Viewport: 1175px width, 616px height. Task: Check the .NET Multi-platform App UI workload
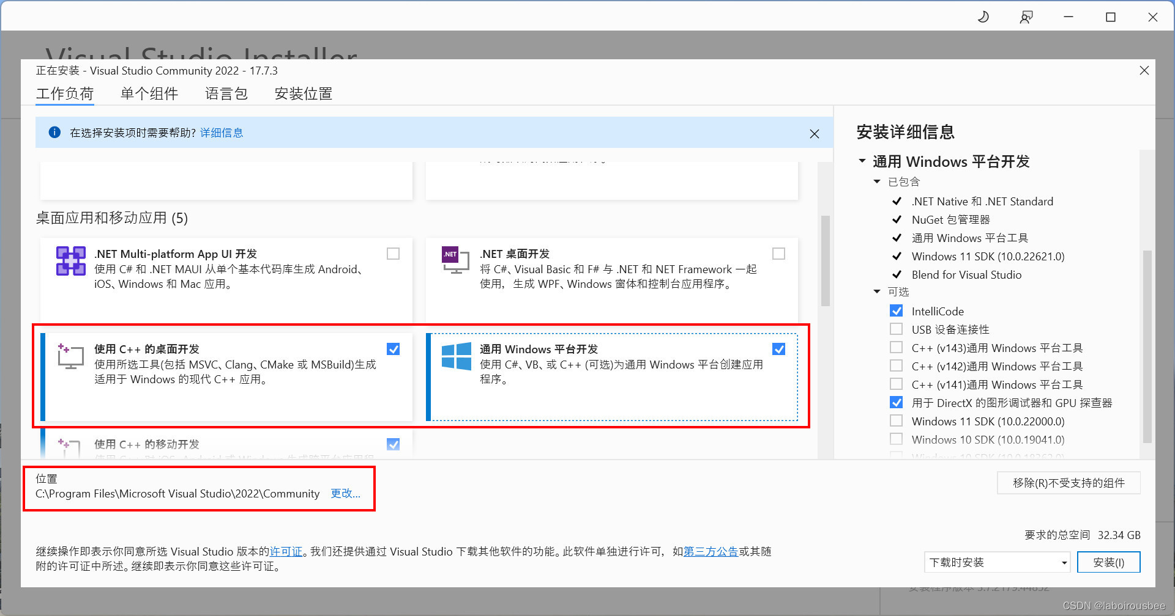tap(394, 254)
